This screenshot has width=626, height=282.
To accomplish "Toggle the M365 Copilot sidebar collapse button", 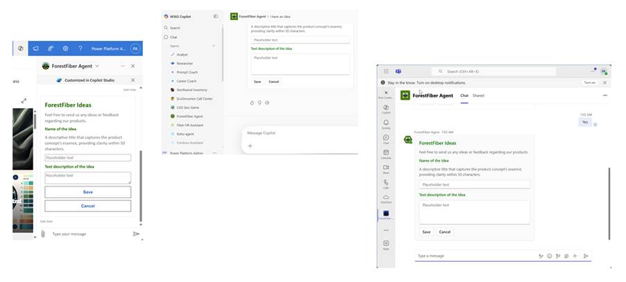I will [x=216, y=16].
